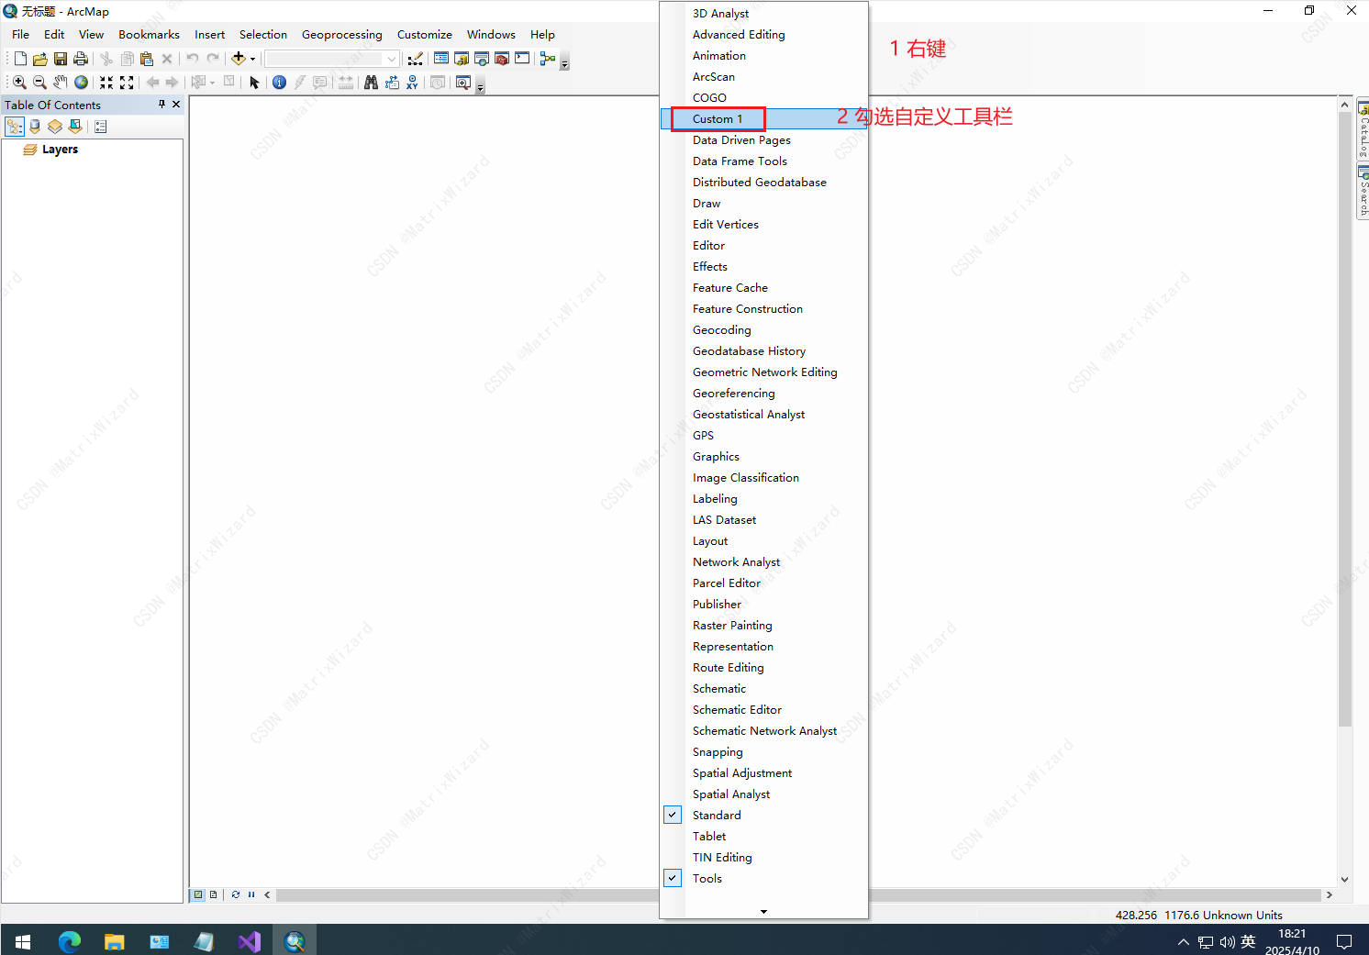Open the map scale combo box

coord(332,59)
